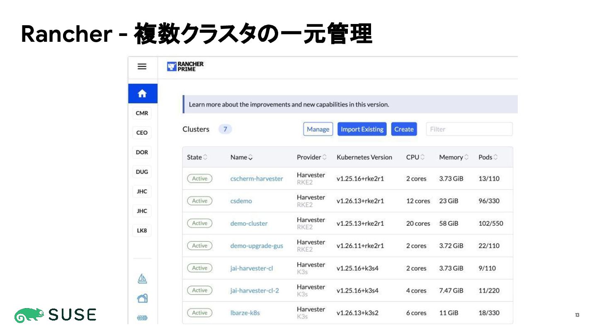Open the improvements and new capabilities banner
Viewport: 597px width, 335px height.
pyautogui.click(x=350, y=104)
